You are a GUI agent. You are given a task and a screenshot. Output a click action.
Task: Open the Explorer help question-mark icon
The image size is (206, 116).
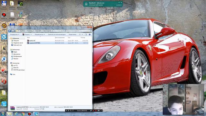point(90,34)
